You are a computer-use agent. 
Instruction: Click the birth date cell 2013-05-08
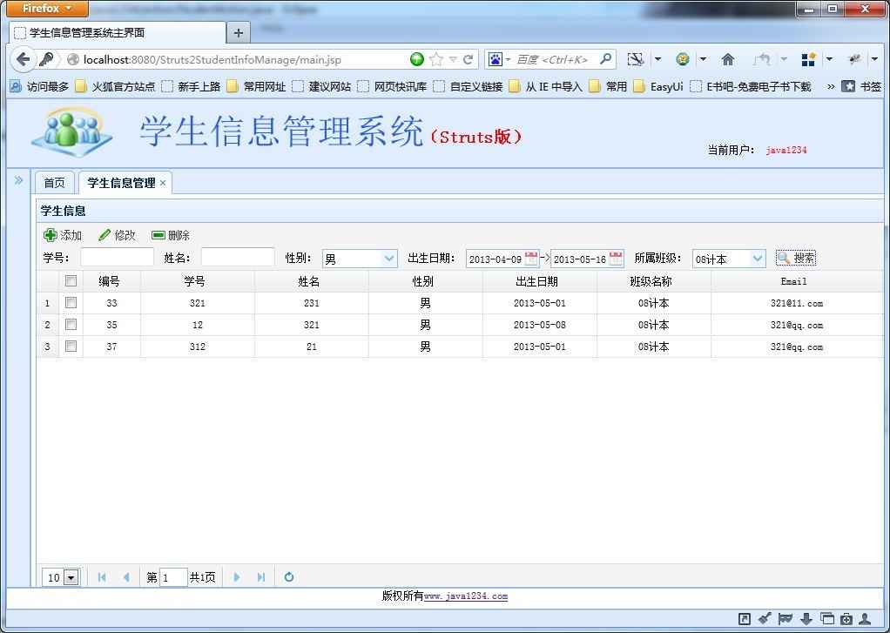click(x=540, y=325)
